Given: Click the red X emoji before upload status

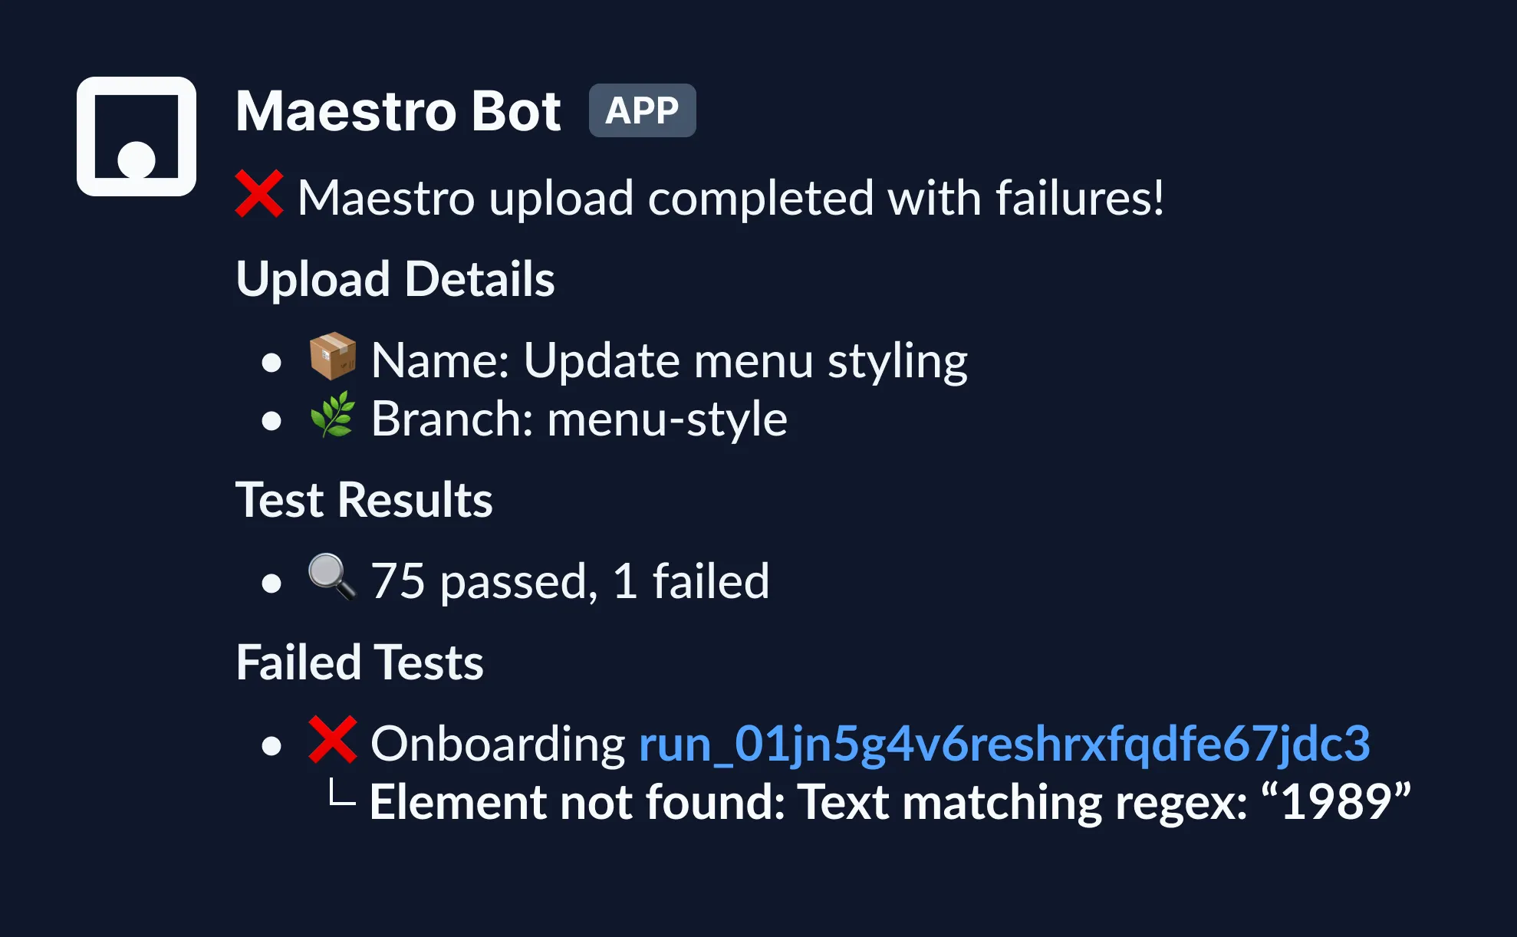Looking at the screenshot, I should tap(259, 195).
